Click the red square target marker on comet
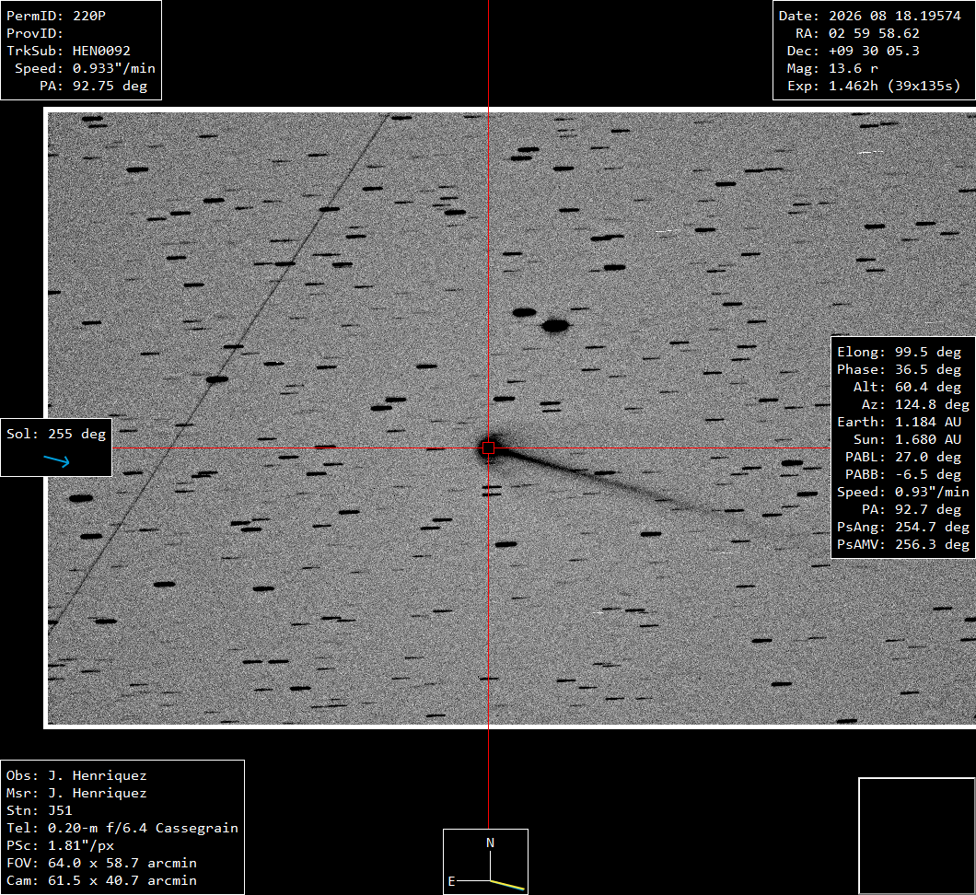The image size is (976, 895). coord(489,448)
